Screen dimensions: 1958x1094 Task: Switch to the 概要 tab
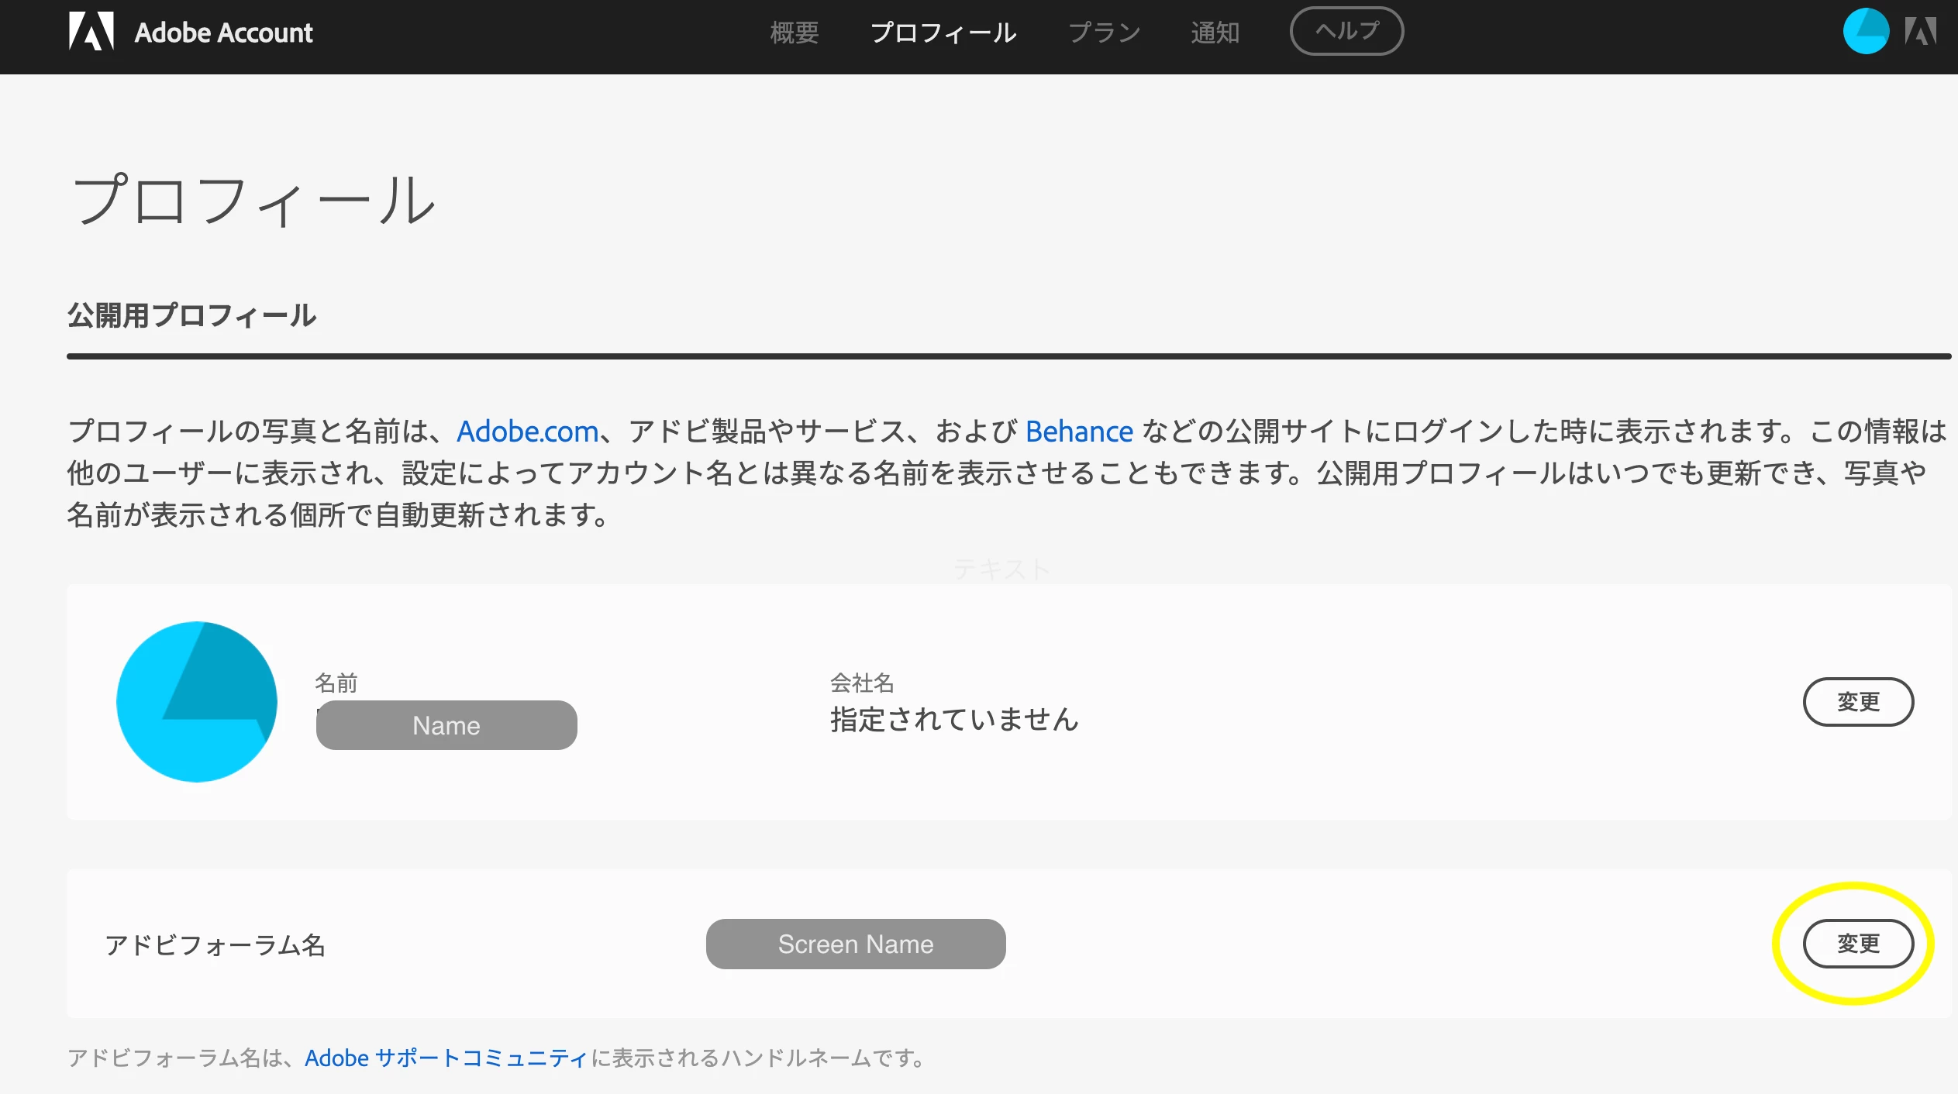[x=794, y=33]
